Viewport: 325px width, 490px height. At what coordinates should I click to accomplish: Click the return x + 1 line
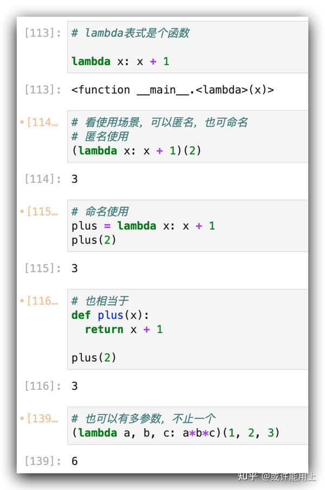[x=123, y=329]
